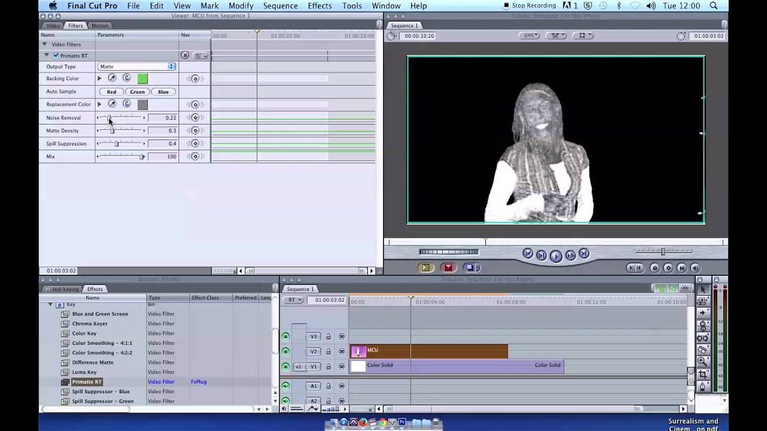Select the Selection arrow tool

point(702,289)
